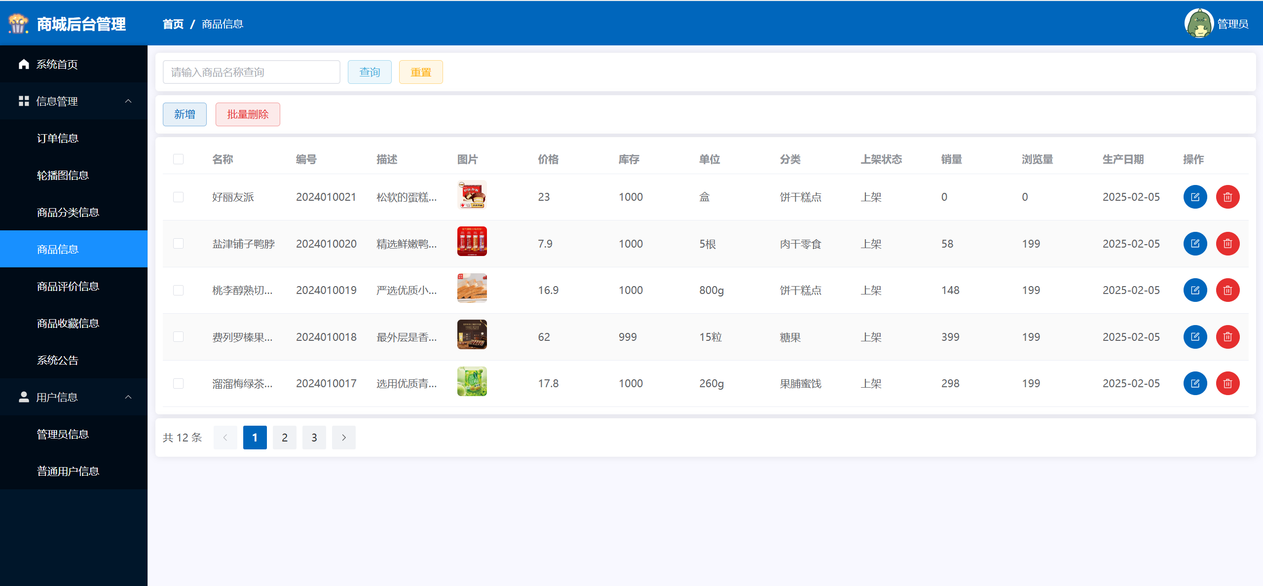Click the edit icon for 好丽友派
The height and width of the screenshot is (586, 1263).
pos(1195,197)
